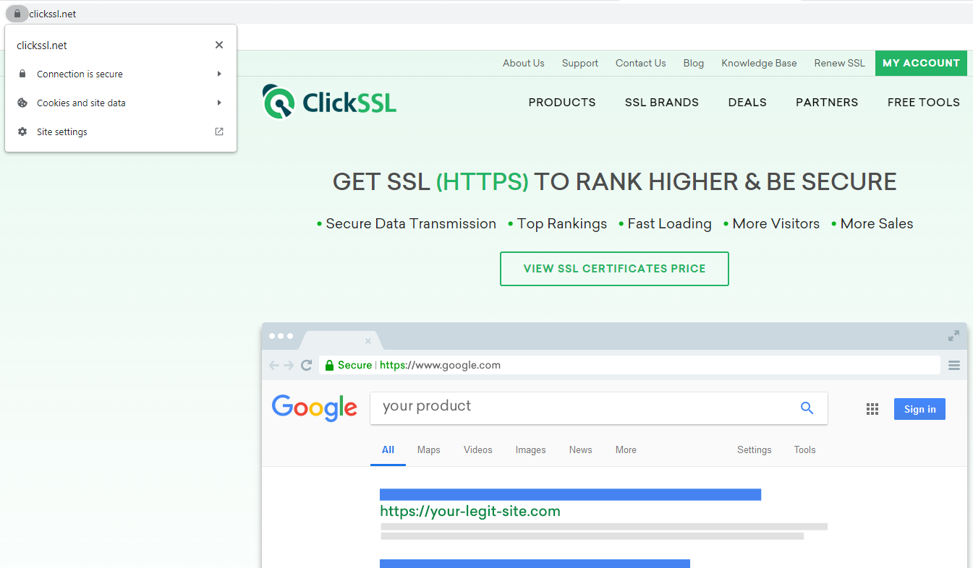Close the mock browser tab
Image resolution: width=973 pixels, height=568 pixels.
point(368,340)
